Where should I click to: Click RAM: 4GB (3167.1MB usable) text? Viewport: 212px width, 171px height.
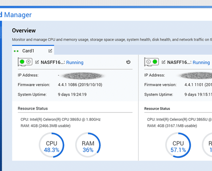[x=172, y=126]
